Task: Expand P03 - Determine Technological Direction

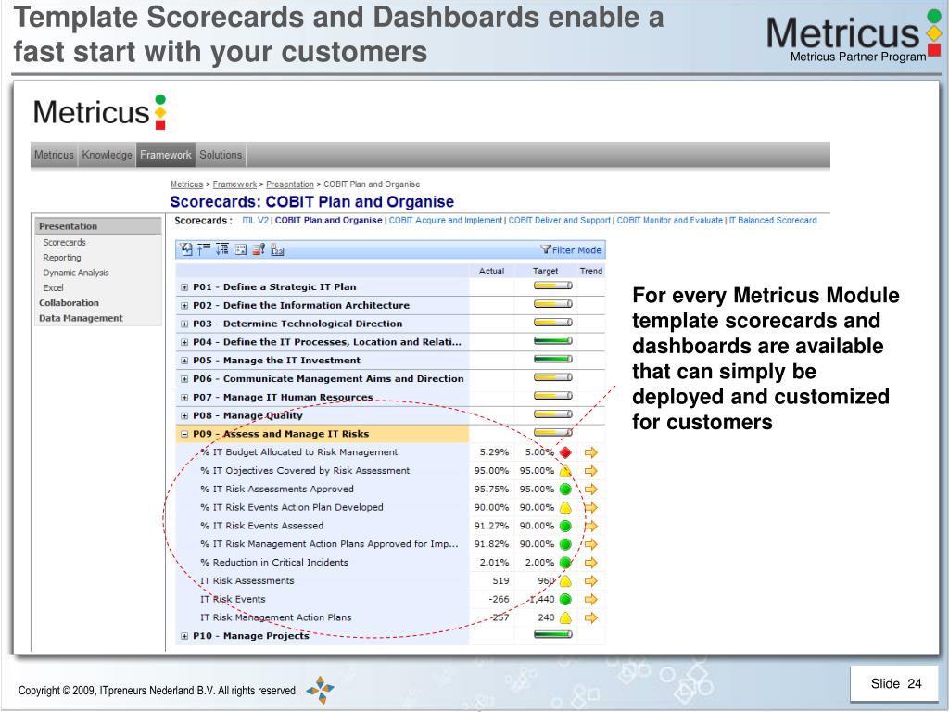Action: click(184, 324)
